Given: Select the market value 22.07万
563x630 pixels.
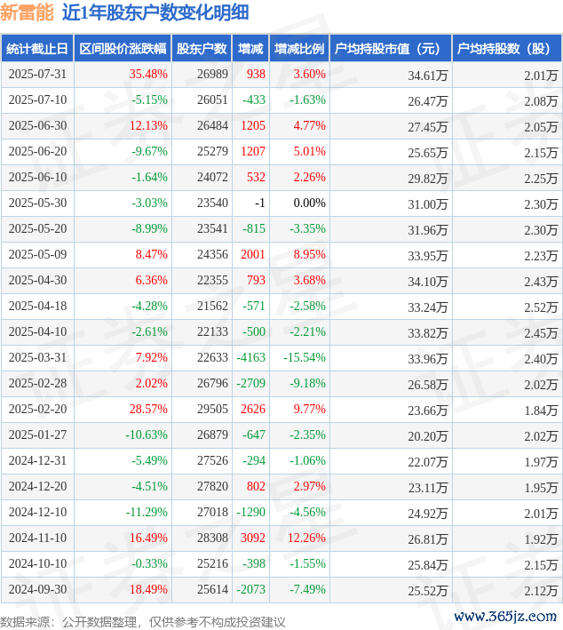Looking at the screenshot, I should [428, 461].
